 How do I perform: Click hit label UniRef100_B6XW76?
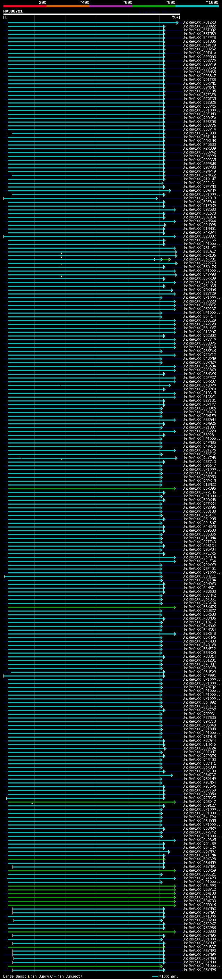click(199, 607)
